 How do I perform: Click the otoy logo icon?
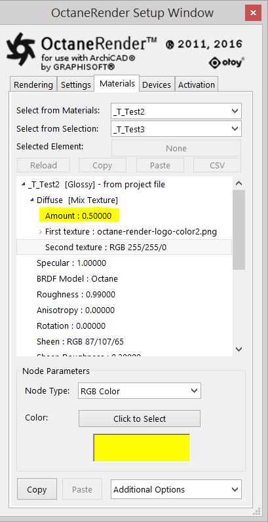pyautogui.click(x=226, y=63)
